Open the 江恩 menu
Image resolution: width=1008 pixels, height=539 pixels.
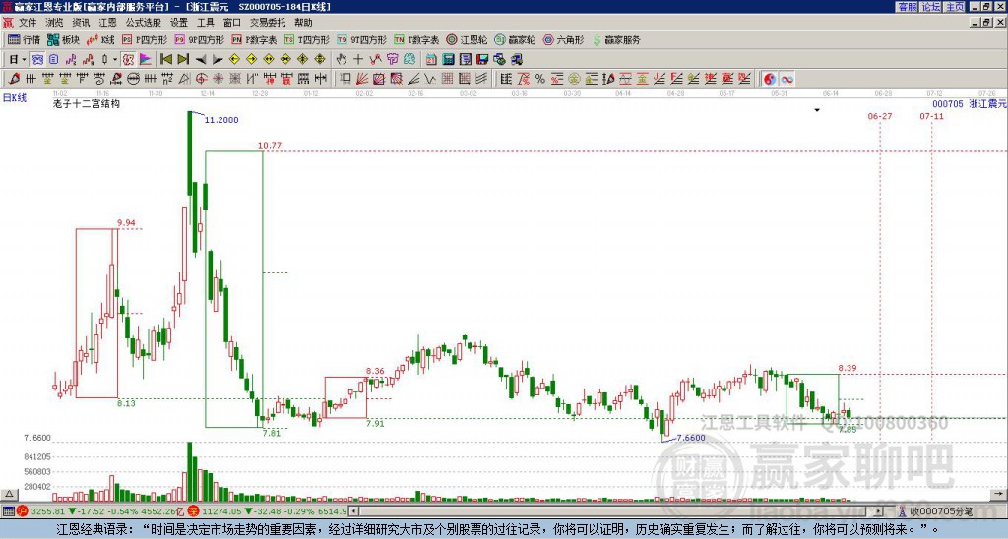[x=107, y=22]
